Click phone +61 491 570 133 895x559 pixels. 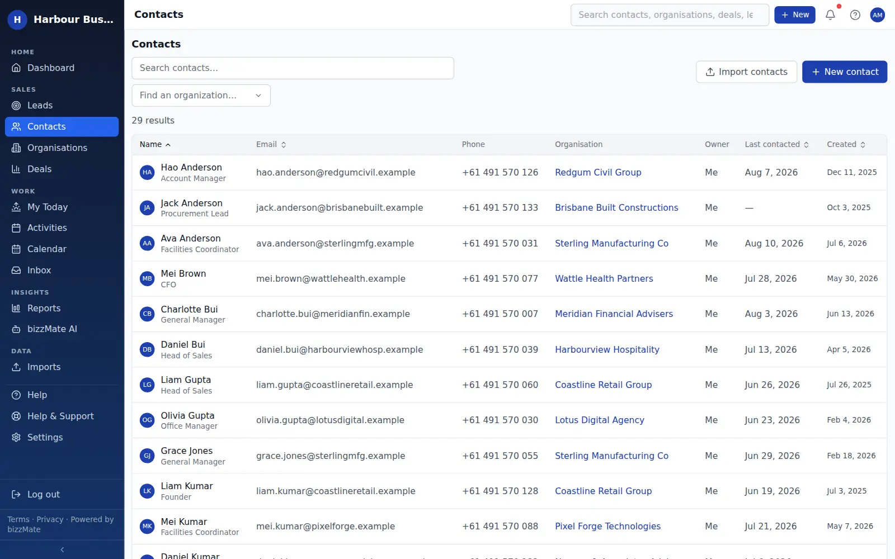click(500, 208)
